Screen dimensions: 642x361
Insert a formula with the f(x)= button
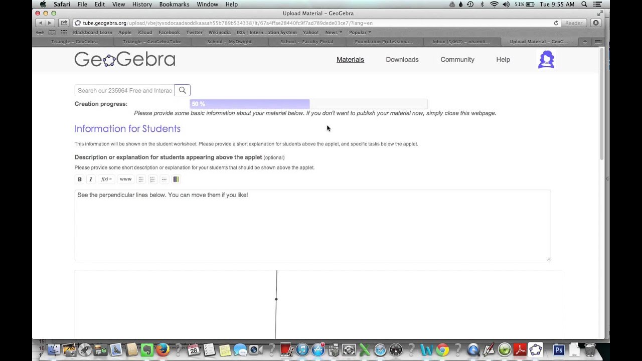pos(106,179)
